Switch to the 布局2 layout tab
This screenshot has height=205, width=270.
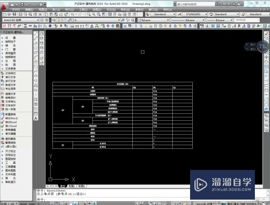82,186
